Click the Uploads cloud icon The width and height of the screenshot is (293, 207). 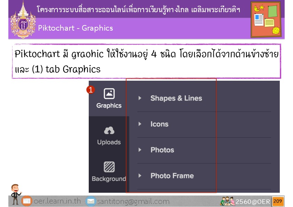[109, 130]
